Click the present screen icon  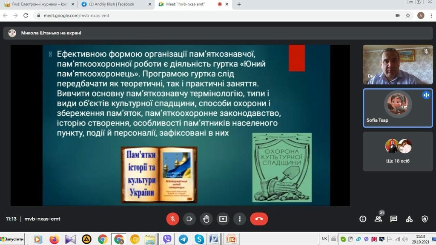[223, 219]
